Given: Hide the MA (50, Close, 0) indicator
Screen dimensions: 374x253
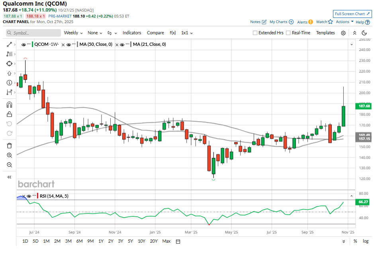Looking at the screenshot, I should click(x=69, y=45).
